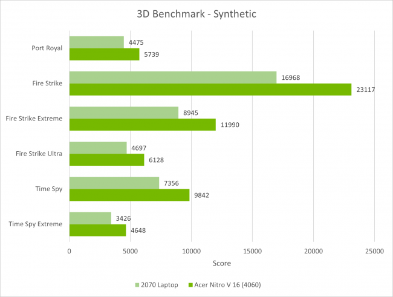The width and height of the screenshot is (393, 297).
Task: Select the Port Royal 2070 Laptop bar
Action: point(97,42)
